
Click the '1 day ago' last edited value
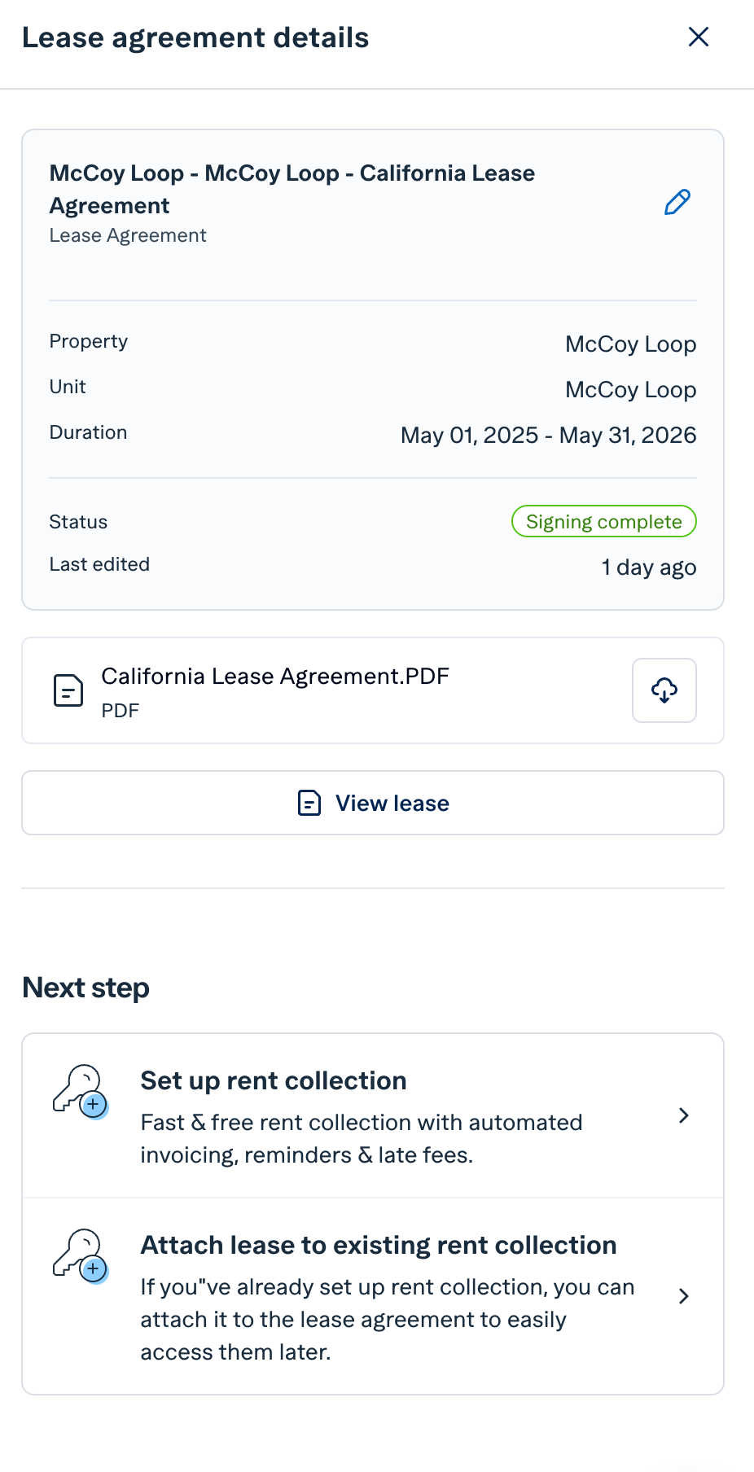coord(649,567)
